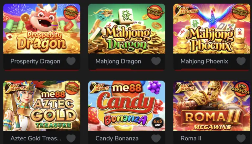Screen dimensions: 252x144
Task: Like Candy Bonanza with the heart icon
Action: 156,138
